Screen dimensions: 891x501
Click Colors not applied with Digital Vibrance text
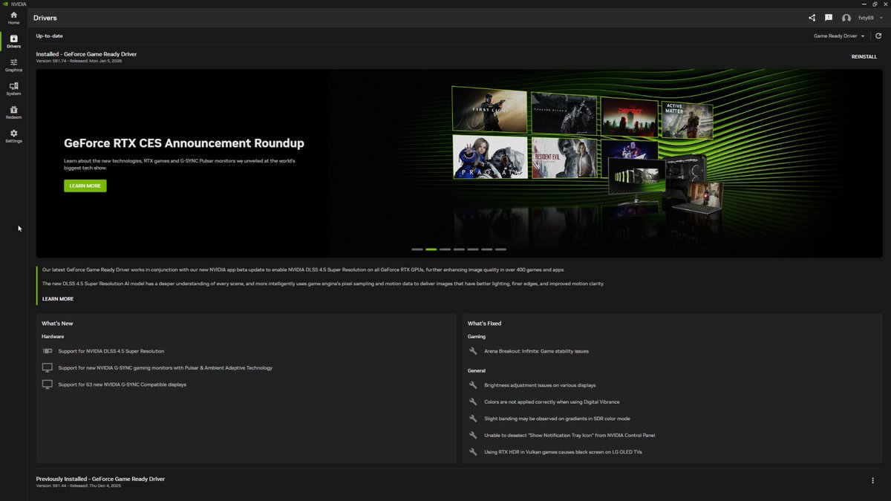coord(552,402)
